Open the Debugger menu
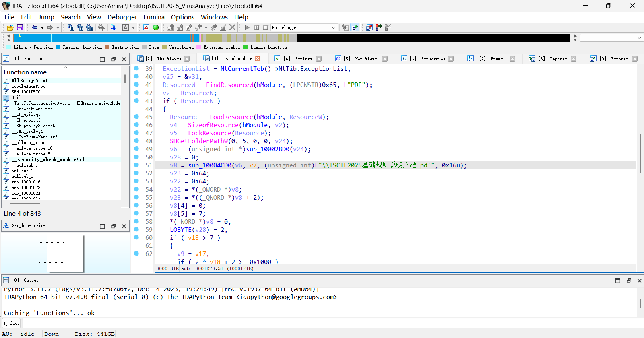 coord(122,17)
